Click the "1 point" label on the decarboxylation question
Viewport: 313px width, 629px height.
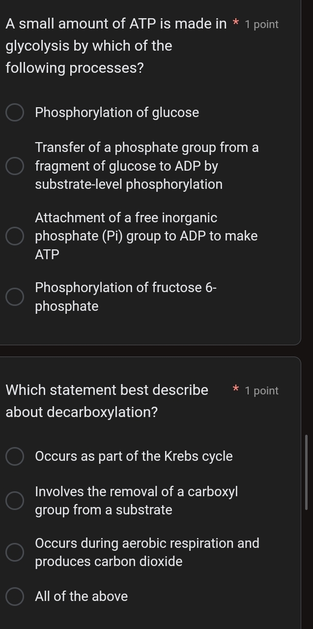pos(261,390)
